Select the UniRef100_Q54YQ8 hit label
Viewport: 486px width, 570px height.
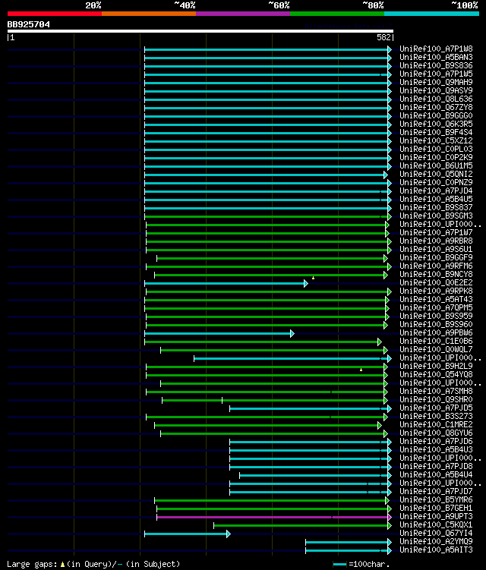coord(436,374)
